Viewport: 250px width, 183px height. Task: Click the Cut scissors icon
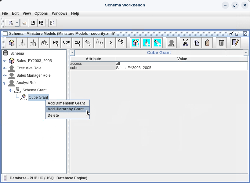click(x=185, y=43)
